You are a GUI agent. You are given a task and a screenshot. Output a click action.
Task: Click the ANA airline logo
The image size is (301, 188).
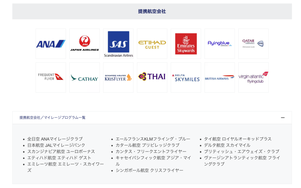(x=51, y=44)
